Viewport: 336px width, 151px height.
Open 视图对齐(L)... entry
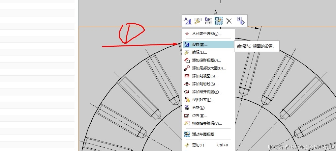point(208,100)
